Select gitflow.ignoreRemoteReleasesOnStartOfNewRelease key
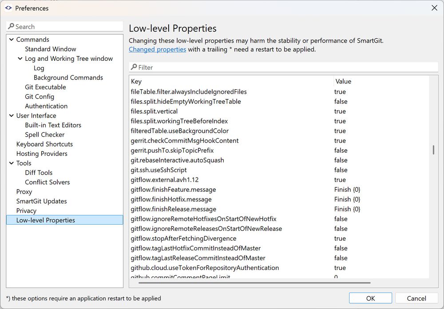This screenshot has height=309, width=444. (x=206, y=229)
